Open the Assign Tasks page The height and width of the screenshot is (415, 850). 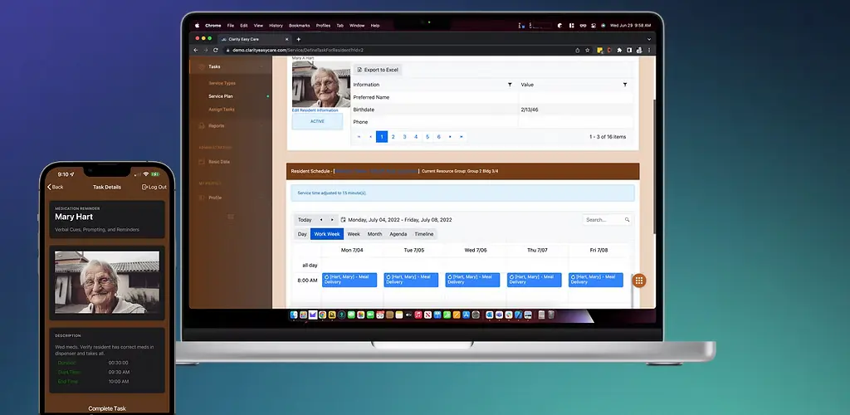(x=221, y=110)
